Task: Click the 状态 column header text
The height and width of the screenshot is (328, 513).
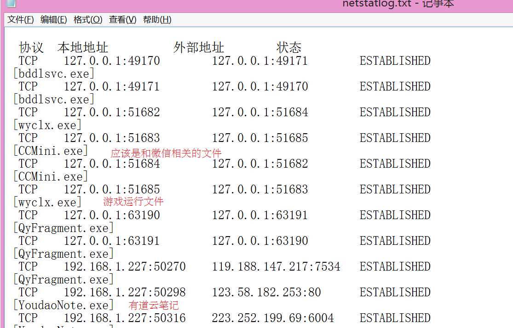Action: pos(289,47)
